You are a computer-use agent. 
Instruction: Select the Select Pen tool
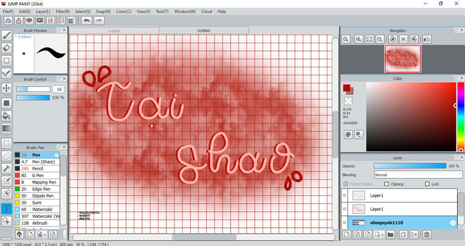tap(6, 181)
